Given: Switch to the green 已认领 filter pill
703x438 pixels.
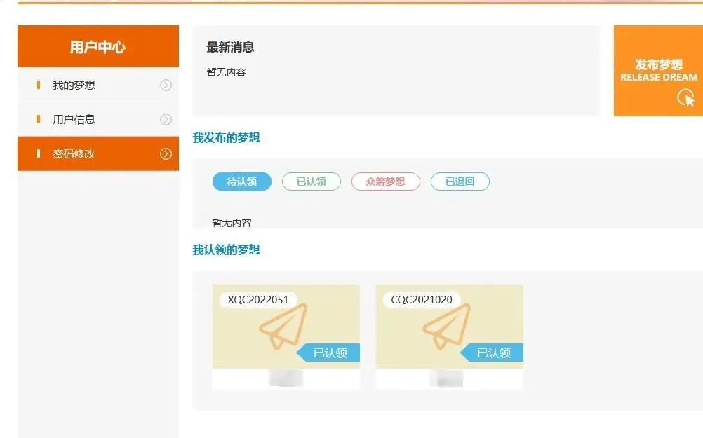Looking at the screenshot, I should [x=311, y=182].
